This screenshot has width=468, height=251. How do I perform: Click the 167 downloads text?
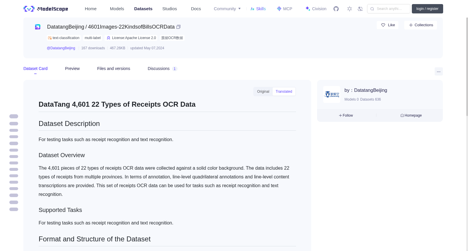(x=93, y=48)
